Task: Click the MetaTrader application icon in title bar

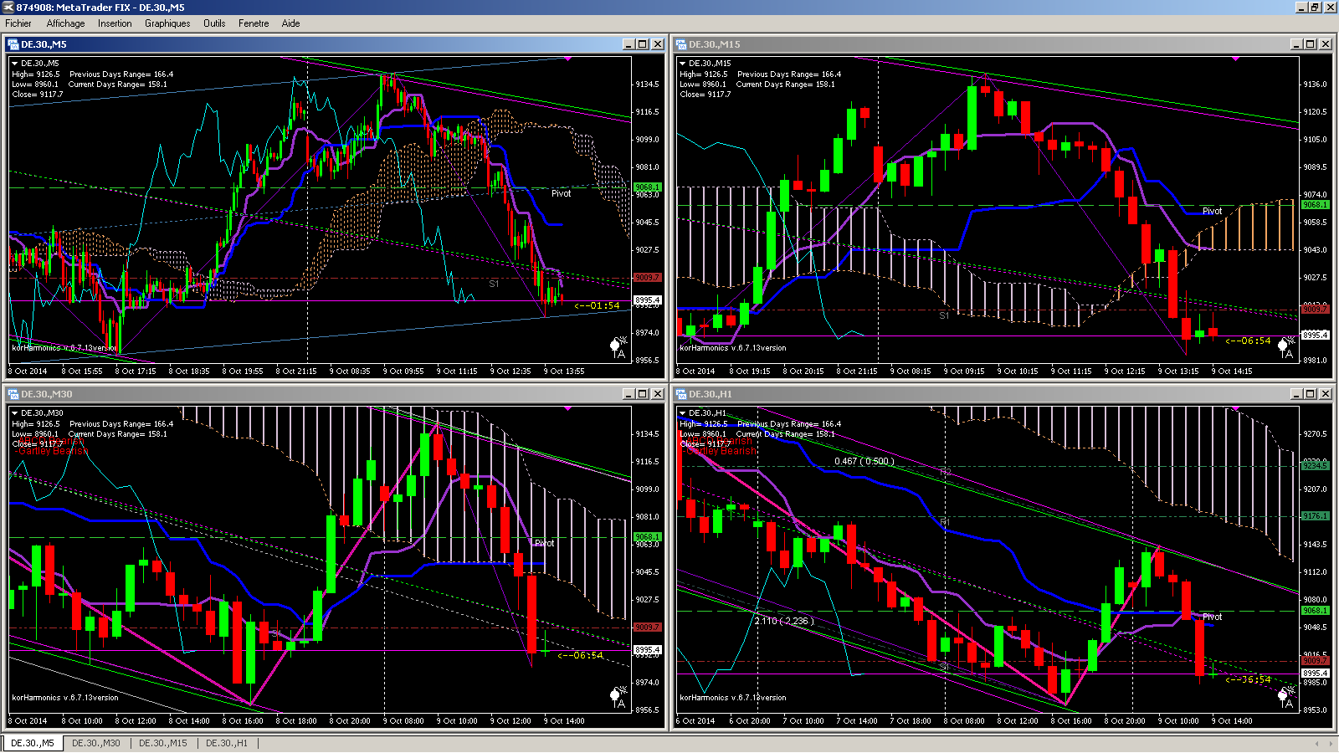Action: 8,7
